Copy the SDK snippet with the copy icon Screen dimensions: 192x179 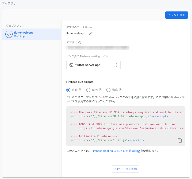[x=180, y=140]
